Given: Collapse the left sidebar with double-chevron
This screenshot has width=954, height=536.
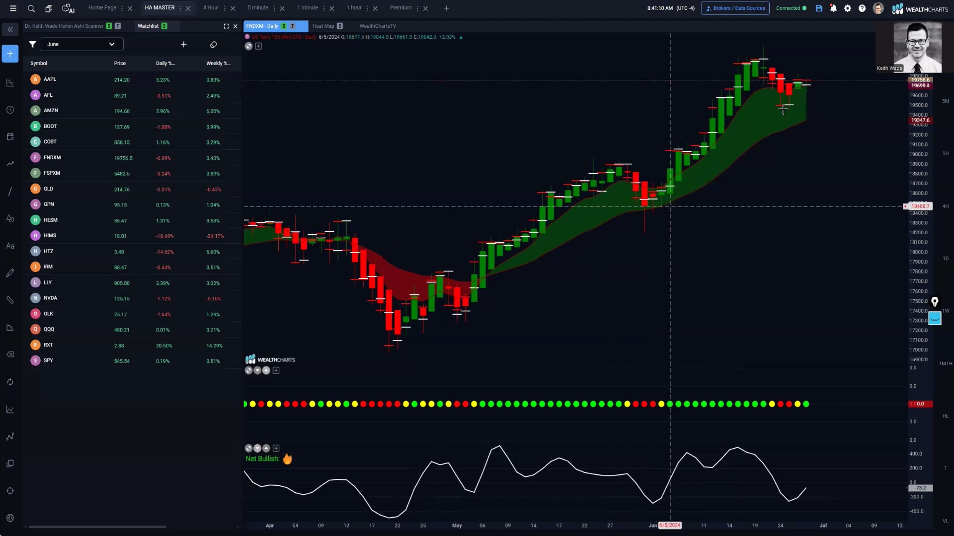Looking at the screenshot, I should (10, 30).
